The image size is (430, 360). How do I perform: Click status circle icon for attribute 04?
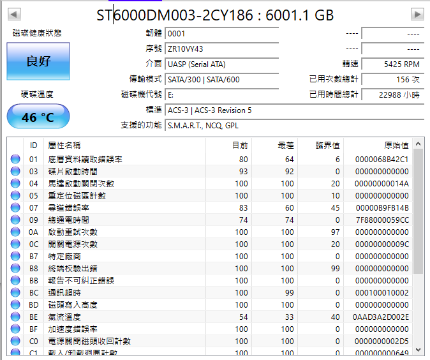(x=15, y=183)
